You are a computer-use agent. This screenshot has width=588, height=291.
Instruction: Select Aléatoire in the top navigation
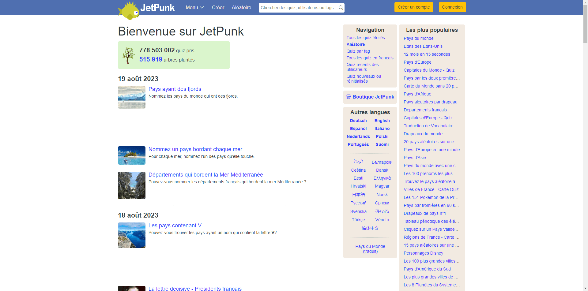[241, 8]
